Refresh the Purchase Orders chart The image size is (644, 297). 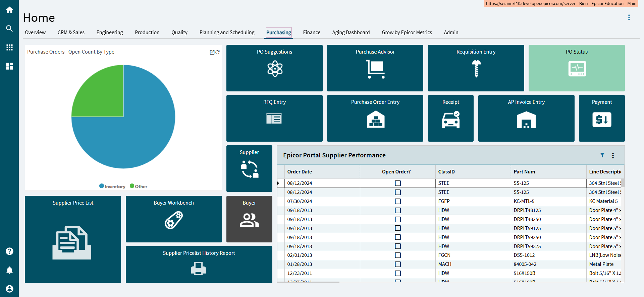[218, 52]
